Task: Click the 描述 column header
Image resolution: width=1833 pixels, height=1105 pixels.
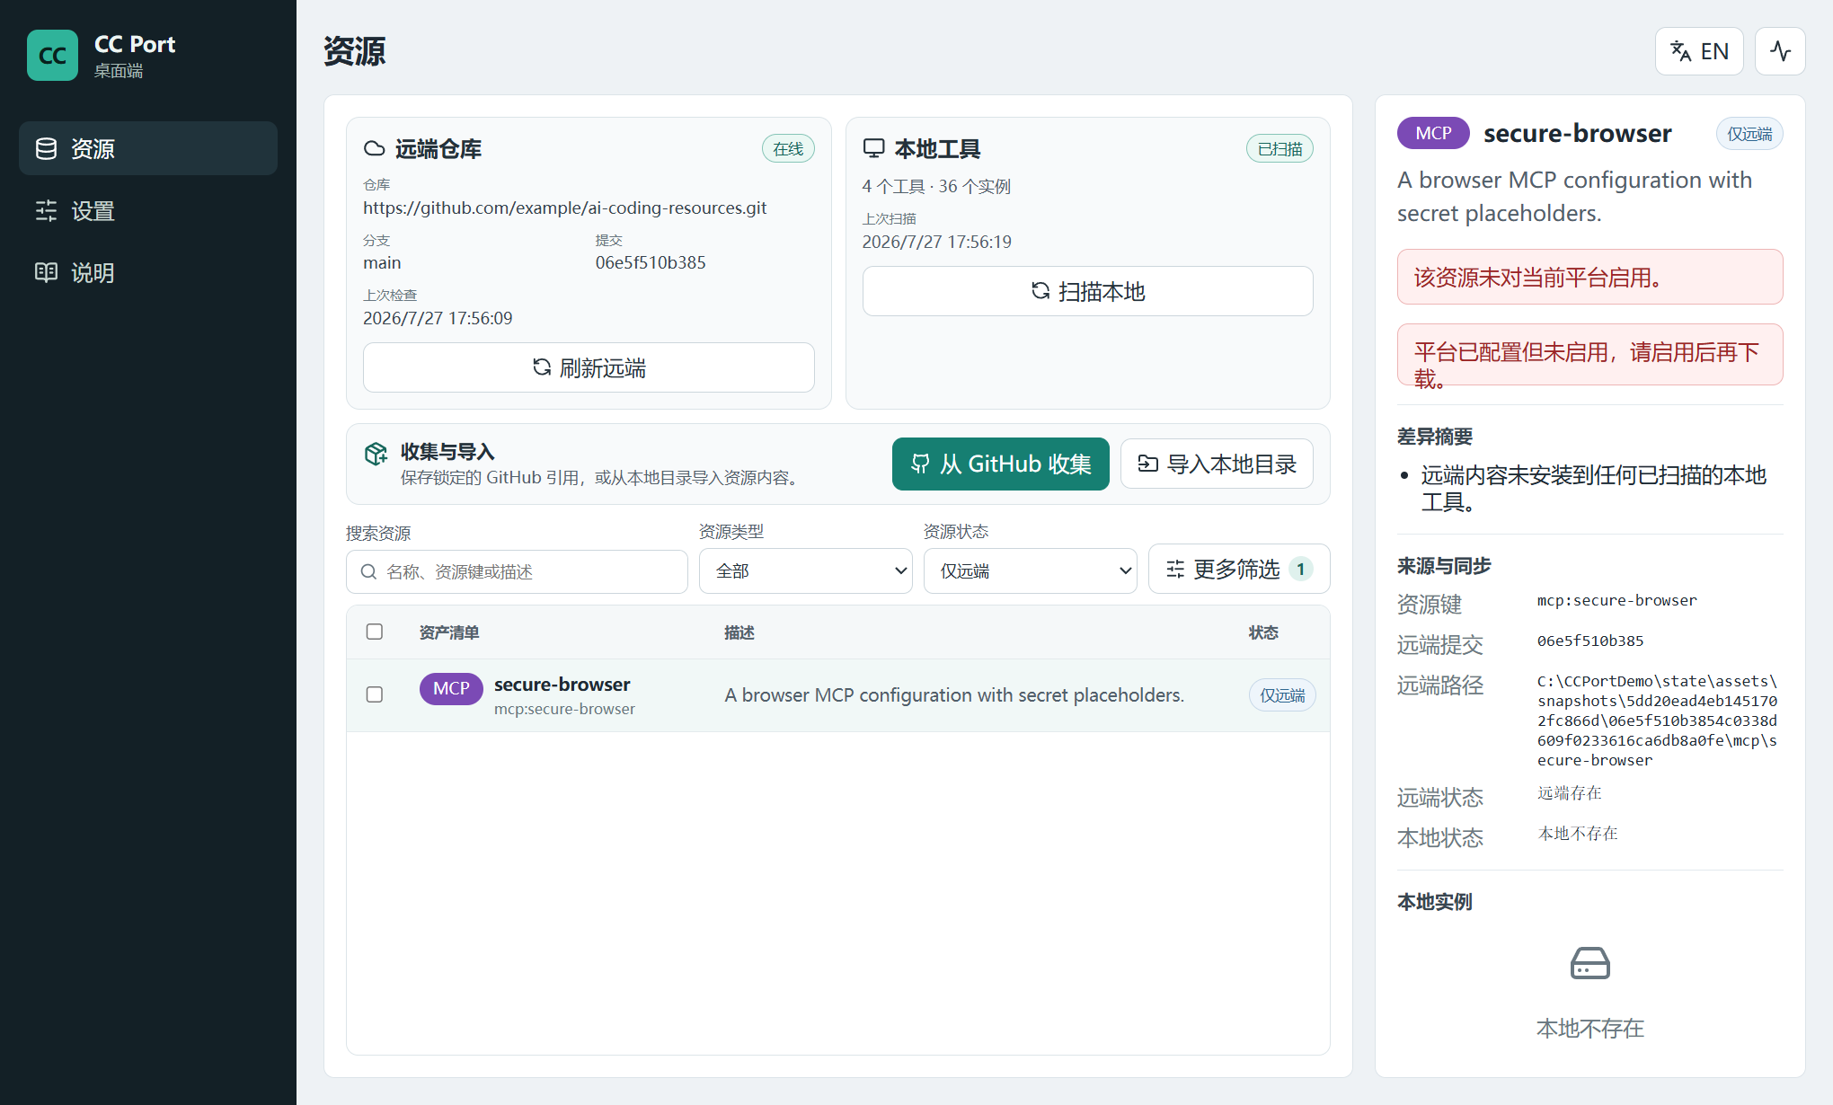Action: pyautogui.click(x=739, y=632)
